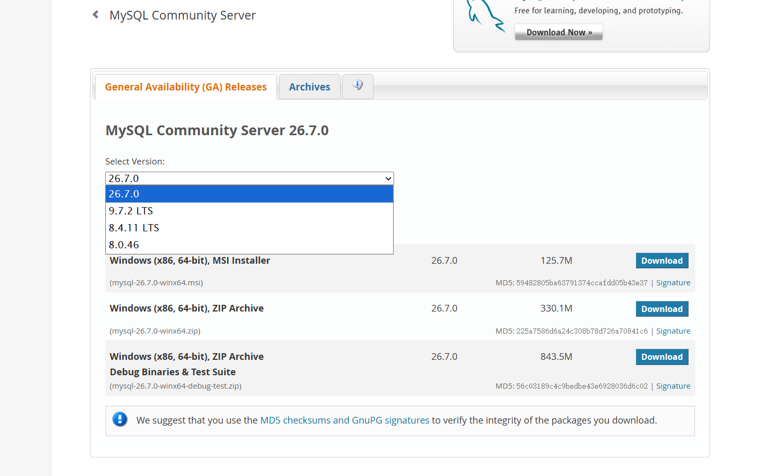Open MD5 checksums and GnuPG signatures link
The image size is (763, 476).
(345, 420)
